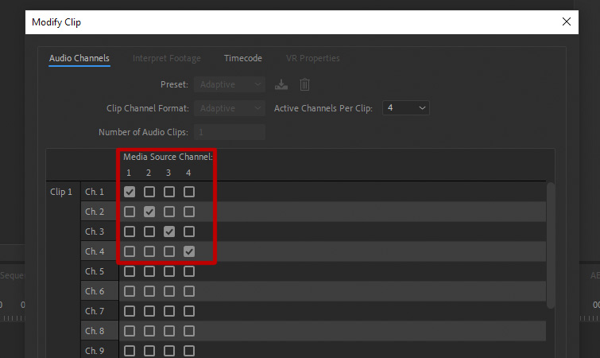Check Ch. 2 source channel 3 checkbox

pos(169,212)
